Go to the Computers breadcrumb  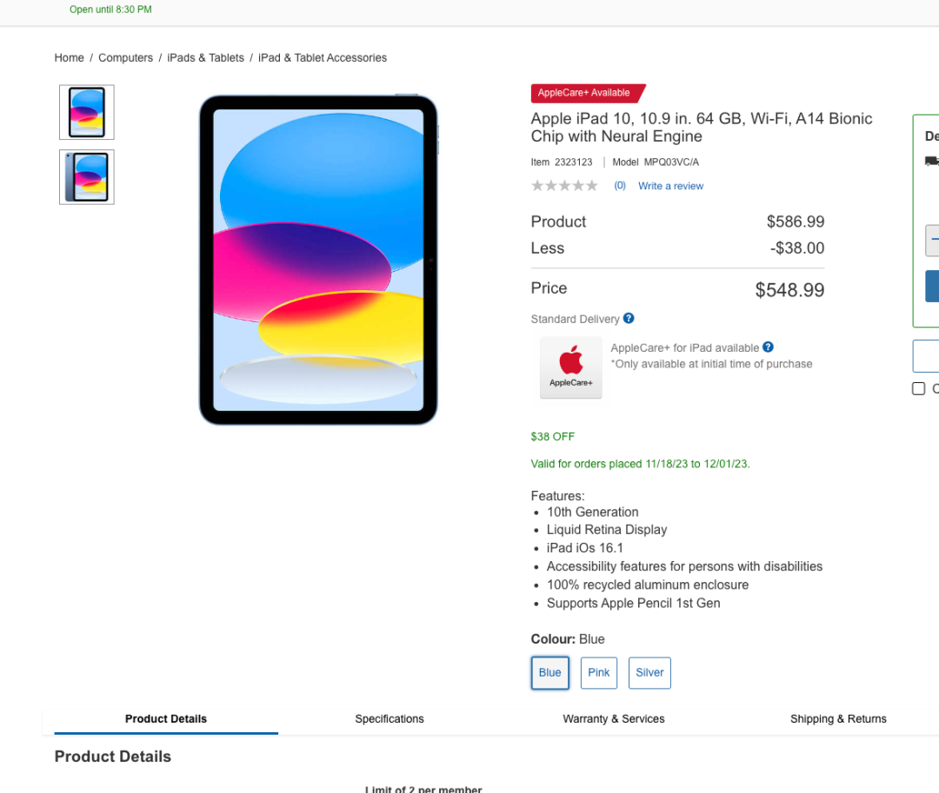(126, 58)
